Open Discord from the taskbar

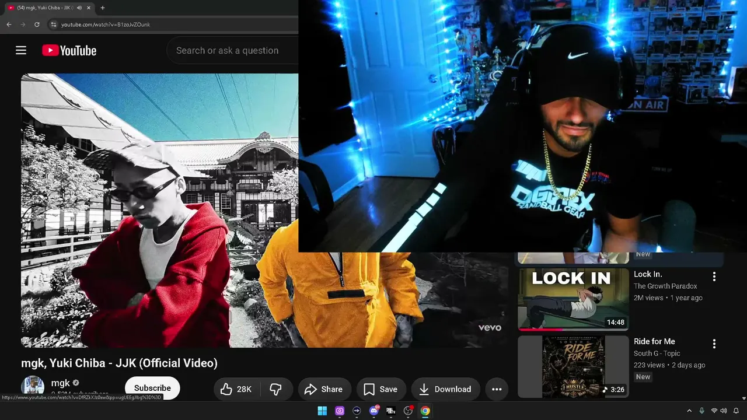374,411
